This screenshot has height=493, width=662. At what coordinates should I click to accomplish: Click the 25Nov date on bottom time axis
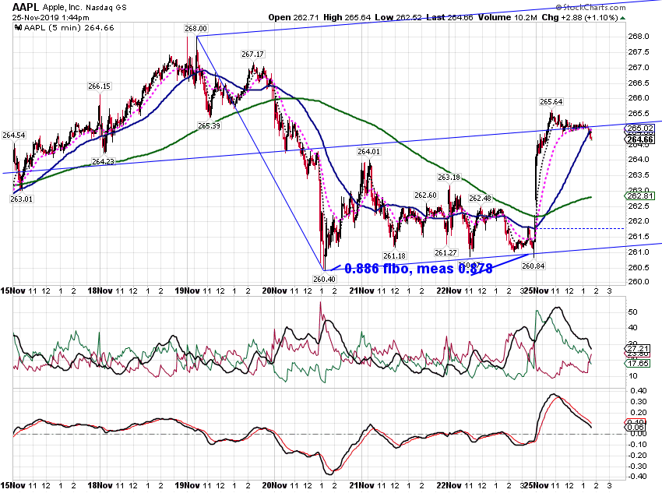(x=536, y=485)
